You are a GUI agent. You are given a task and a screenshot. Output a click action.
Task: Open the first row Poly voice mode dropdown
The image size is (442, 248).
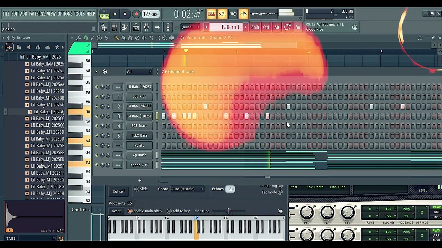pos(406,209)
